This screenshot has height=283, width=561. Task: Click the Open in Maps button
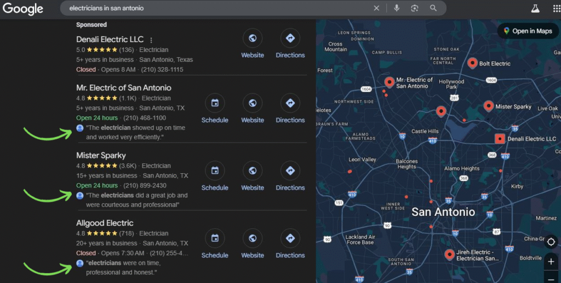click(x=528, y=31)
